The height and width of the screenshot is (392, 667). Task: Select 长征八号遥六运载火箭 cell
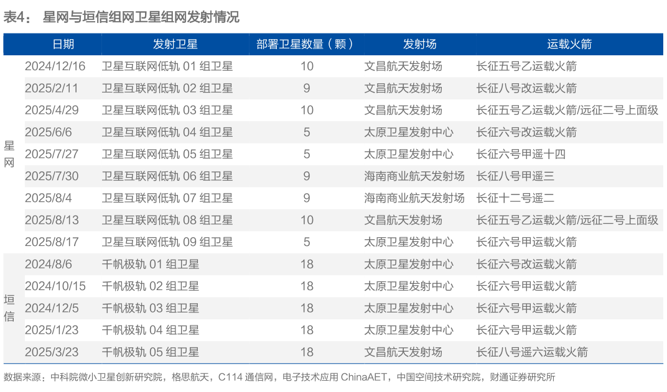[x=532, y=352]
